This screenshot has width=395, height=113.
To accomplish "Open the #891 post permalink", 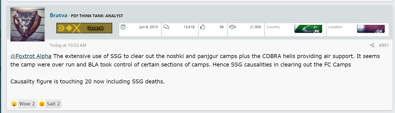I will pyautogui.click(x=384, y=45).
